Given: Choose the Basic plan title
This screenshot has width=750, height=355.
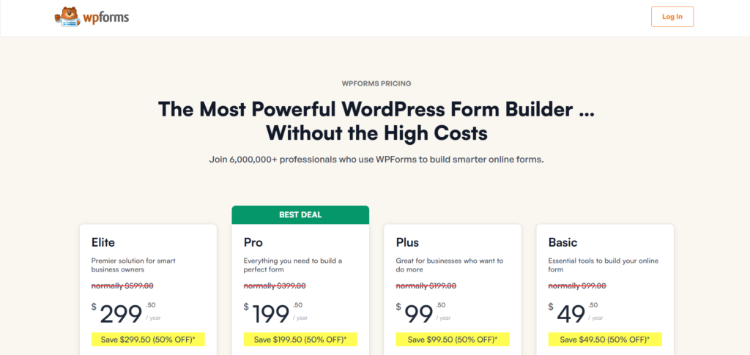Looking at the screenshot, I should pyautogui.click(x=562, y=242).
